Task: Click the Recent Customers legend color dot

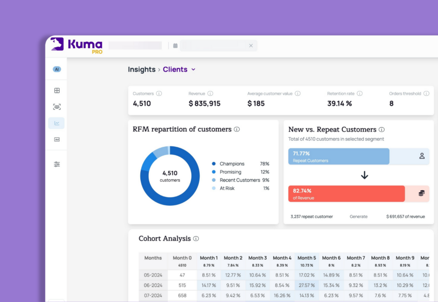Action: [x=214, y=180]
